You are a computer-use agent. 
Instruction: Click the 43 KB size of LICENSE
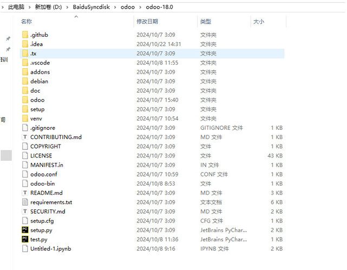coord(275,155)
